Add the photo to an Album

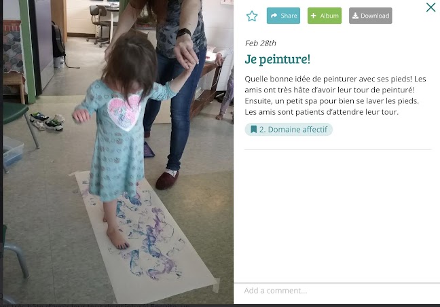(x=325, y=16)
